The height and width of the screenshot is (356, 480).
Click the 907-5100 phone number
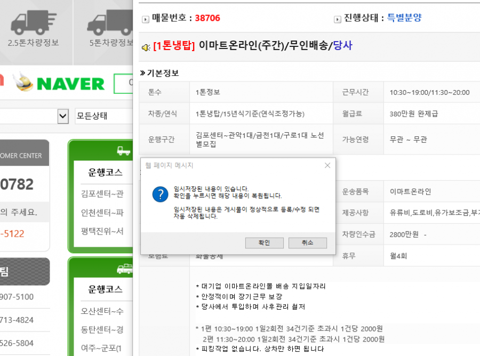pos(17,297)
